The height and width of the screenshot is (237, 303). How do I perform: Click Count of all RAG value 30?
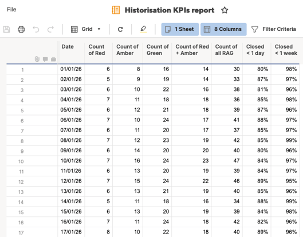(227, 69)
